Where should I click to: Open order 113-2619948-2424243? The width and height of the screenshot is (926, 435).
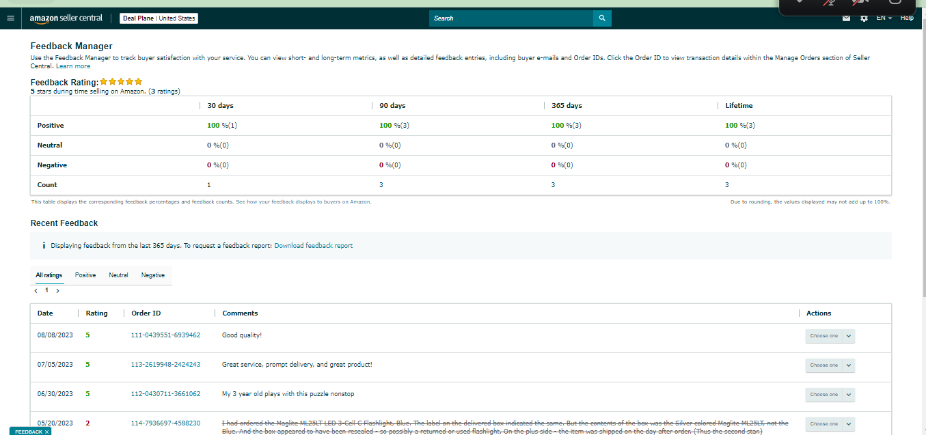point(165,365)
